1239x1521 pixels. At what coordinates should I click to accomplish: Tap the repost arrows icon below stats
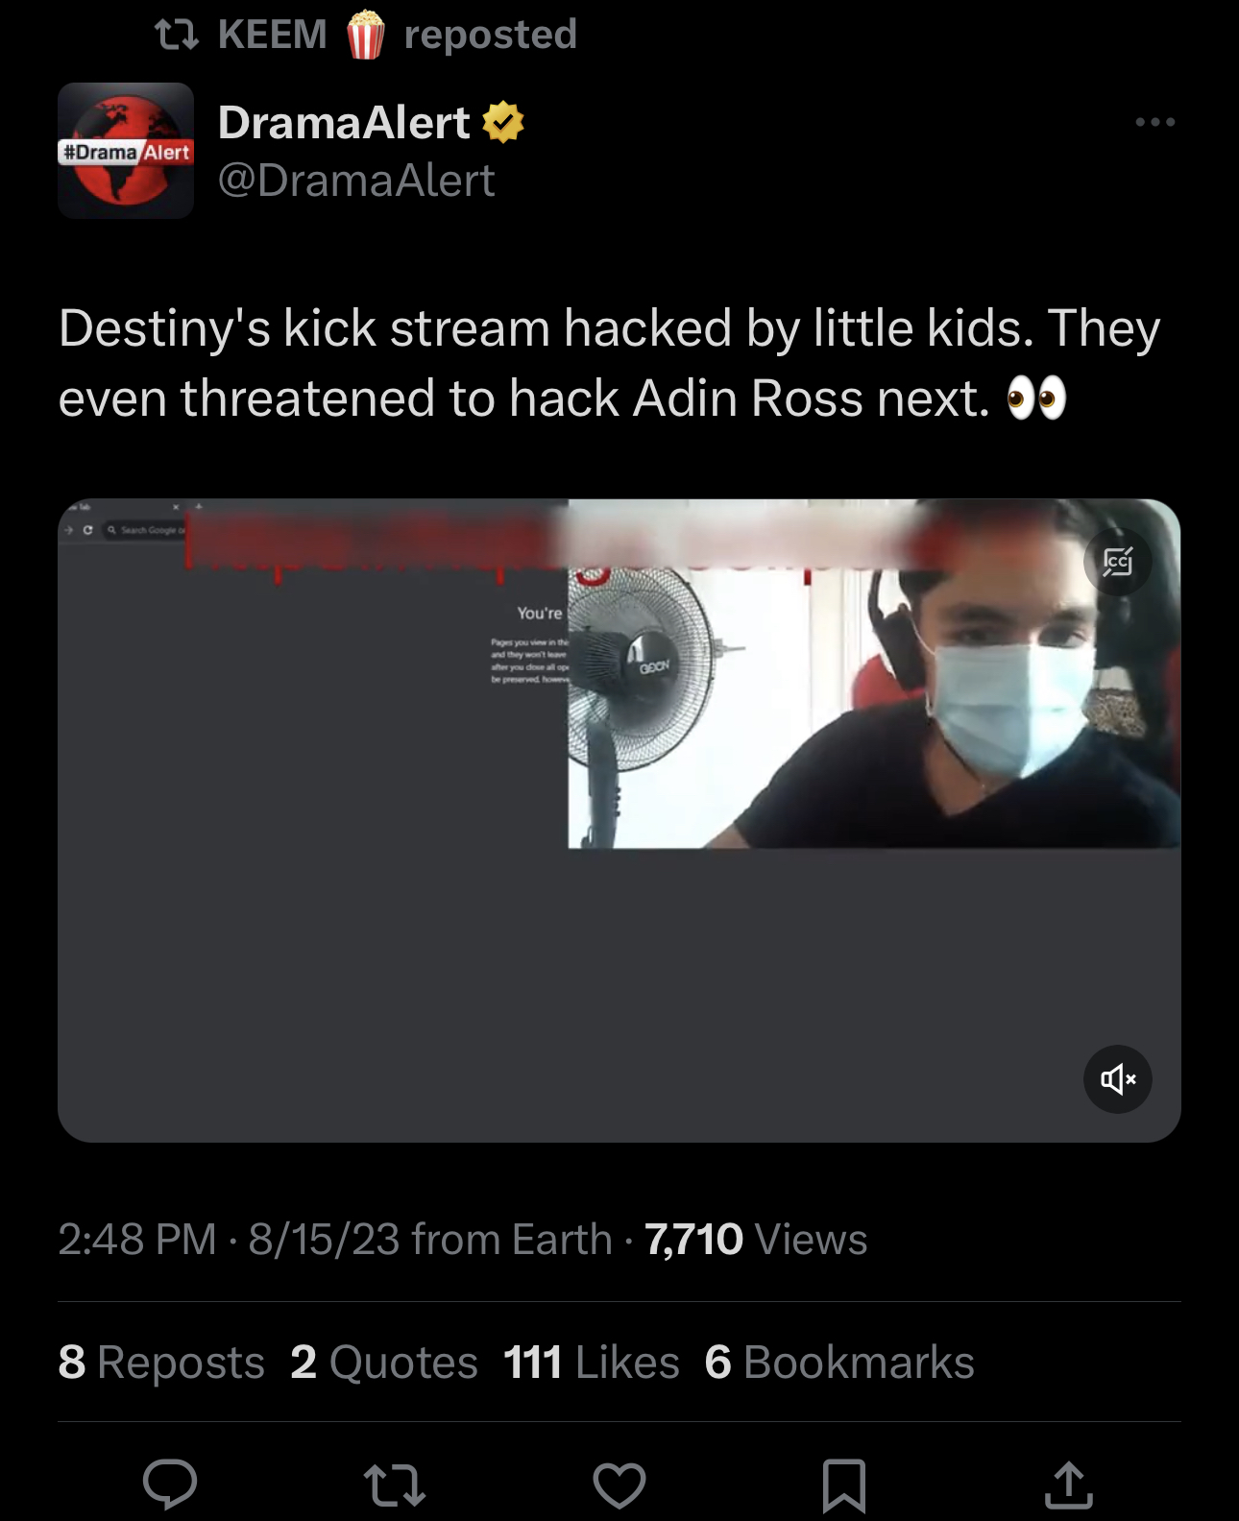[x=395, y=1485]
